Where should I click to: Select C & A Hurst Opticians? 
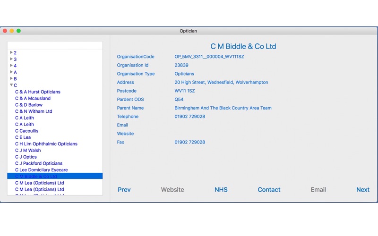tap(38, 92)
